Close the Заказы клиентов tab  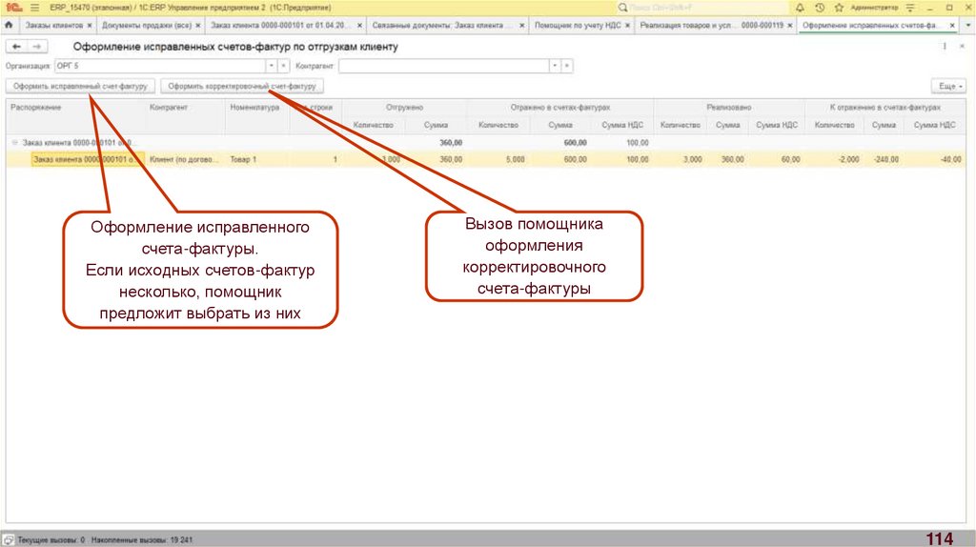pos(89,26)
